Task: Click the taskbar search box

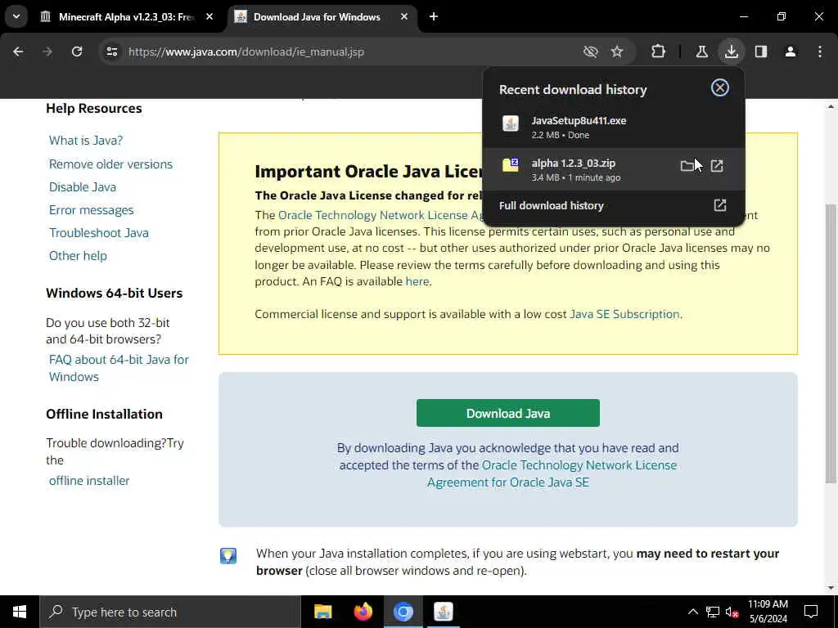Action: 170,612
